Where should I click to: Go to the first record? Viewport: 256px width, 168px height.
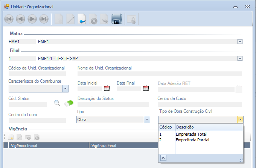coord(9,19)
